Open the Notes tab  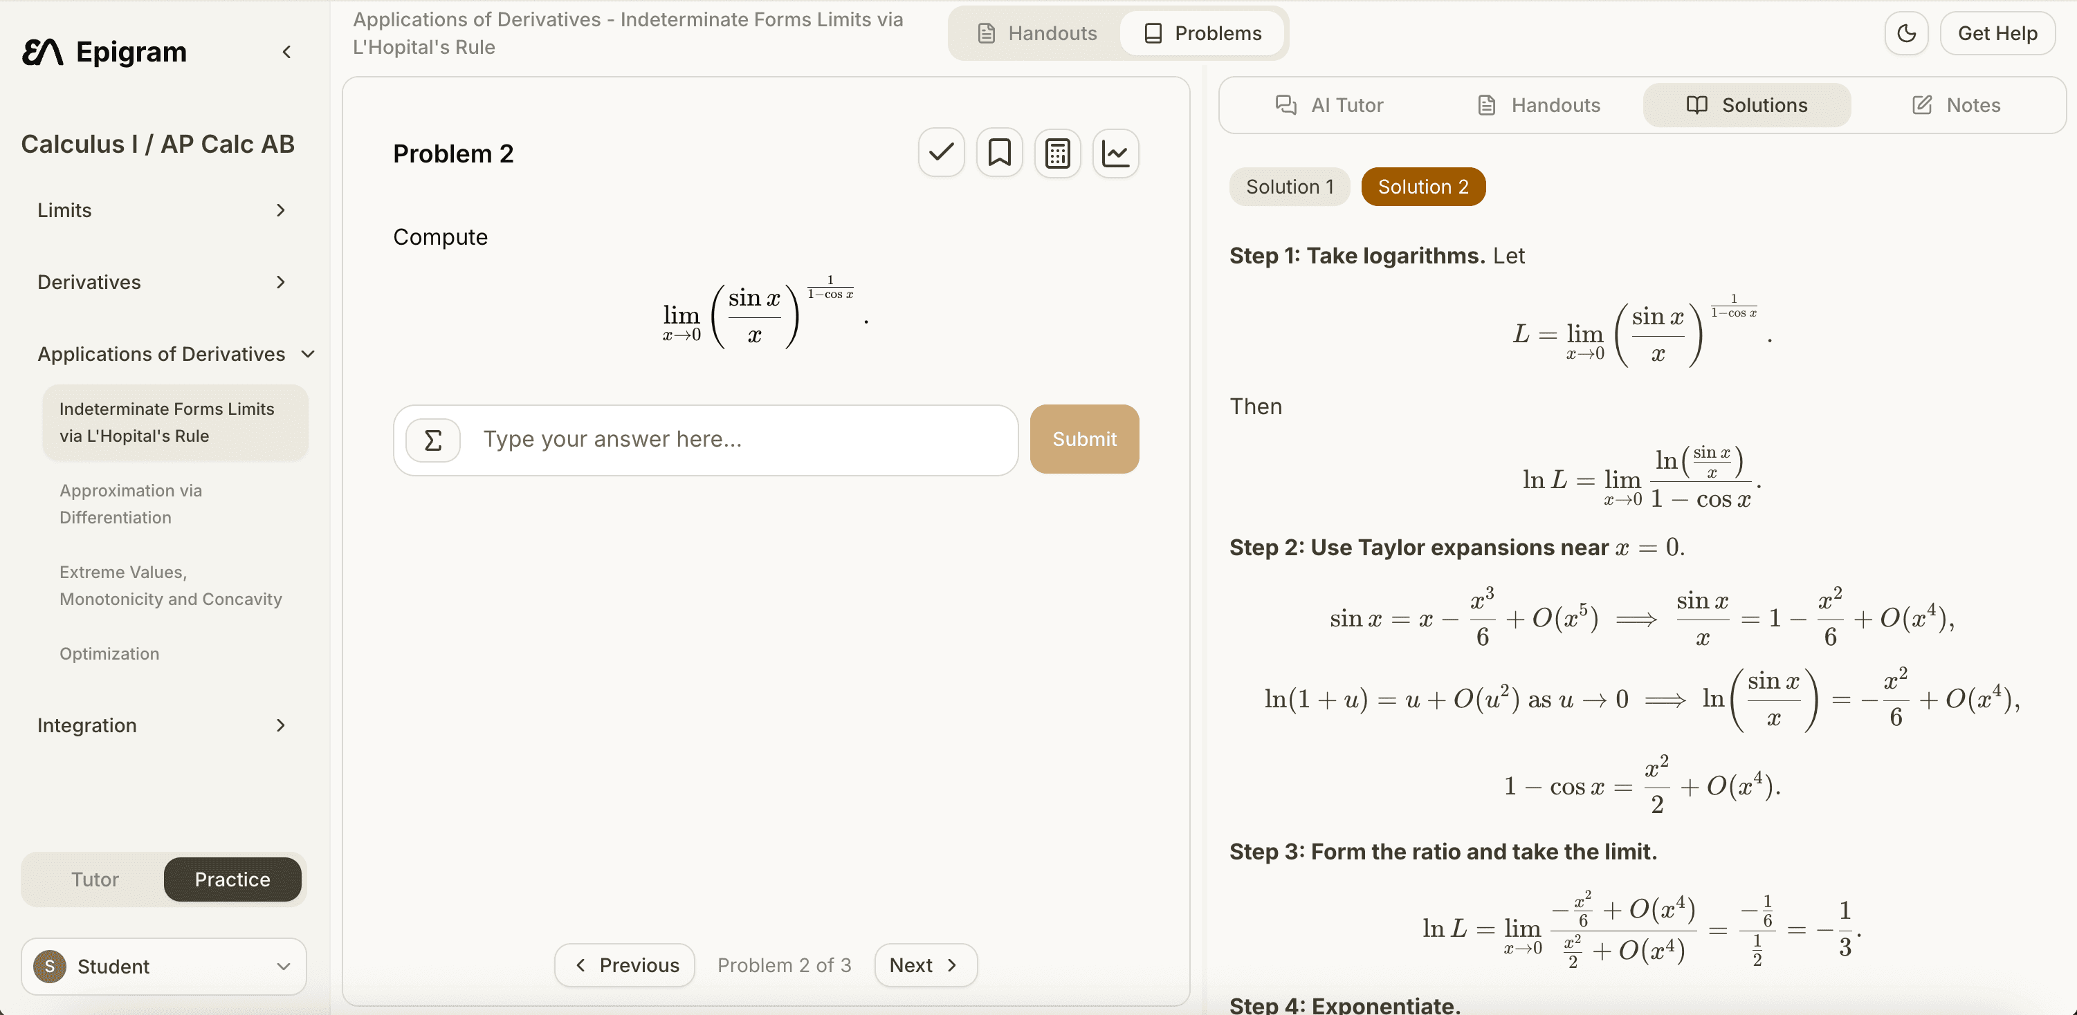[1956, 106]
